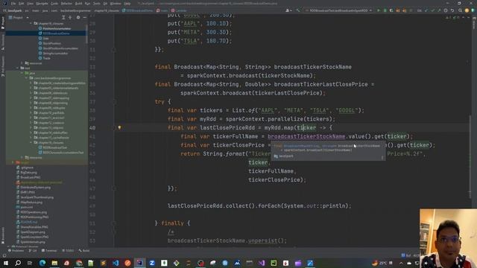Collapse the test folder in the project tree

point(18,68)
